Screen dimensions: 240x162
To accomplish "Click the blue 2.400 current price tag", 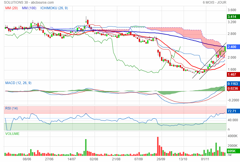I will (x=233, y=47).
